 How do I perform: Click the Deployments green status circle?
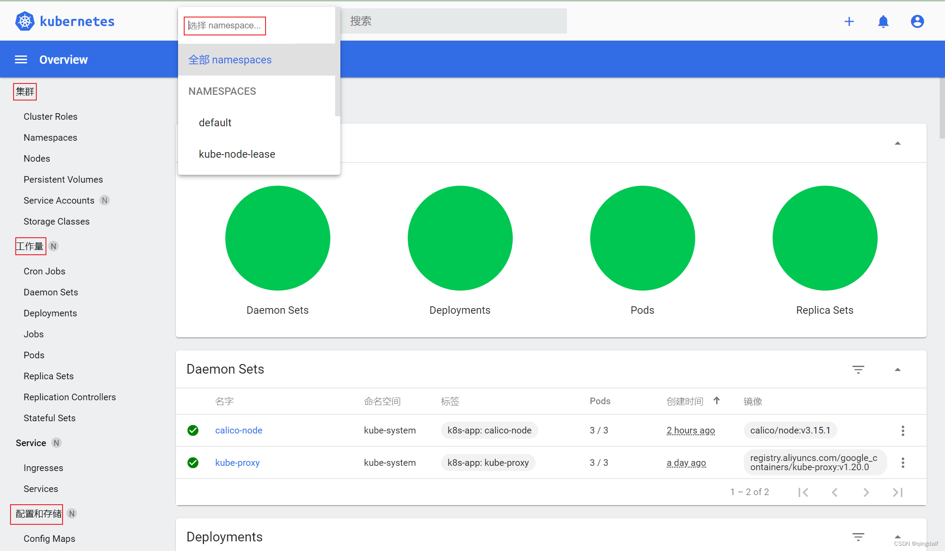click(x=460, y=238)
